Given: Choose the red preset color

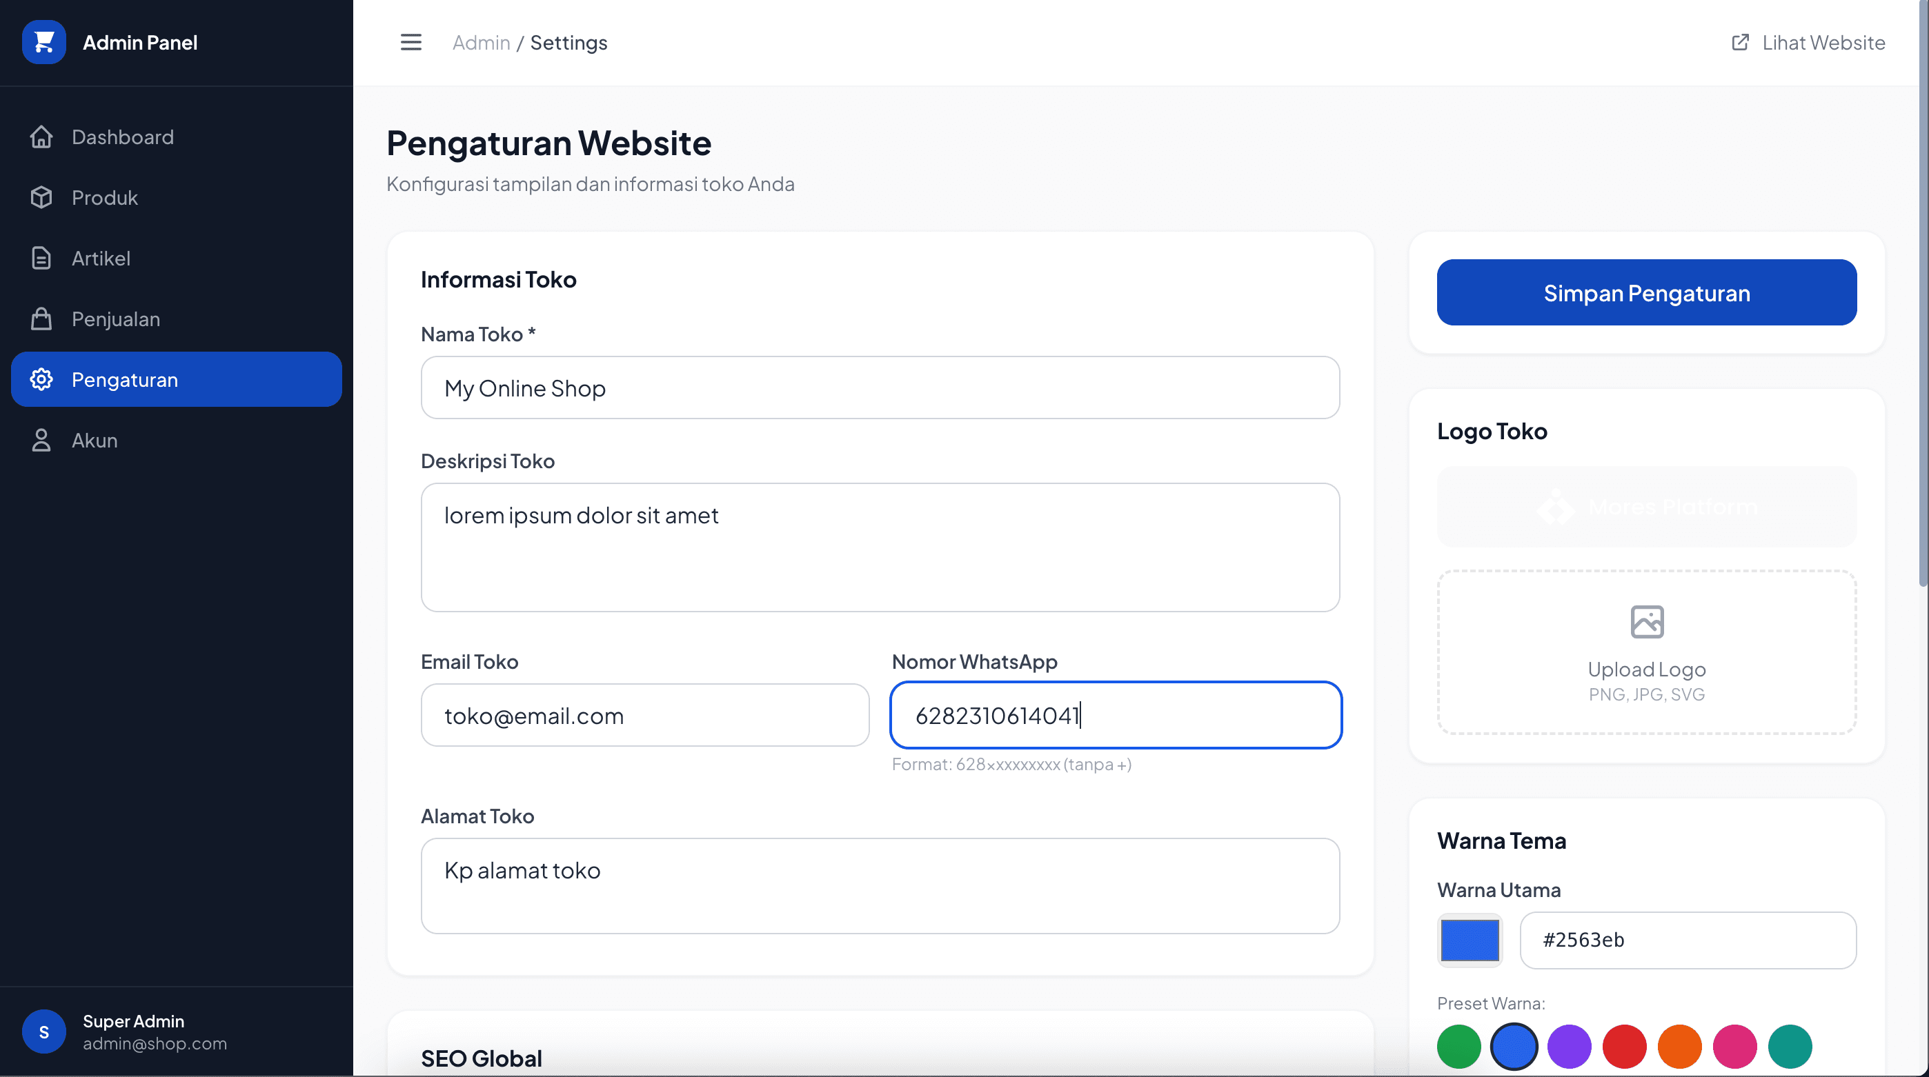Looking at the screenshot, I should [1624, 1046].
